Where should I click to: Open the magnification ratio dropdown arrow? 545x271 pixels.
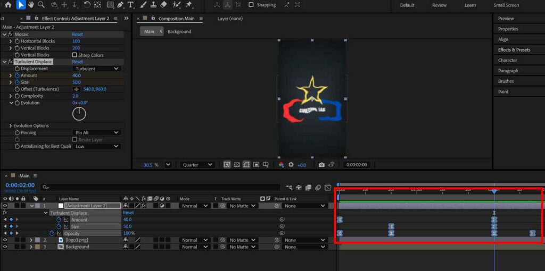[x=168, y=165]
